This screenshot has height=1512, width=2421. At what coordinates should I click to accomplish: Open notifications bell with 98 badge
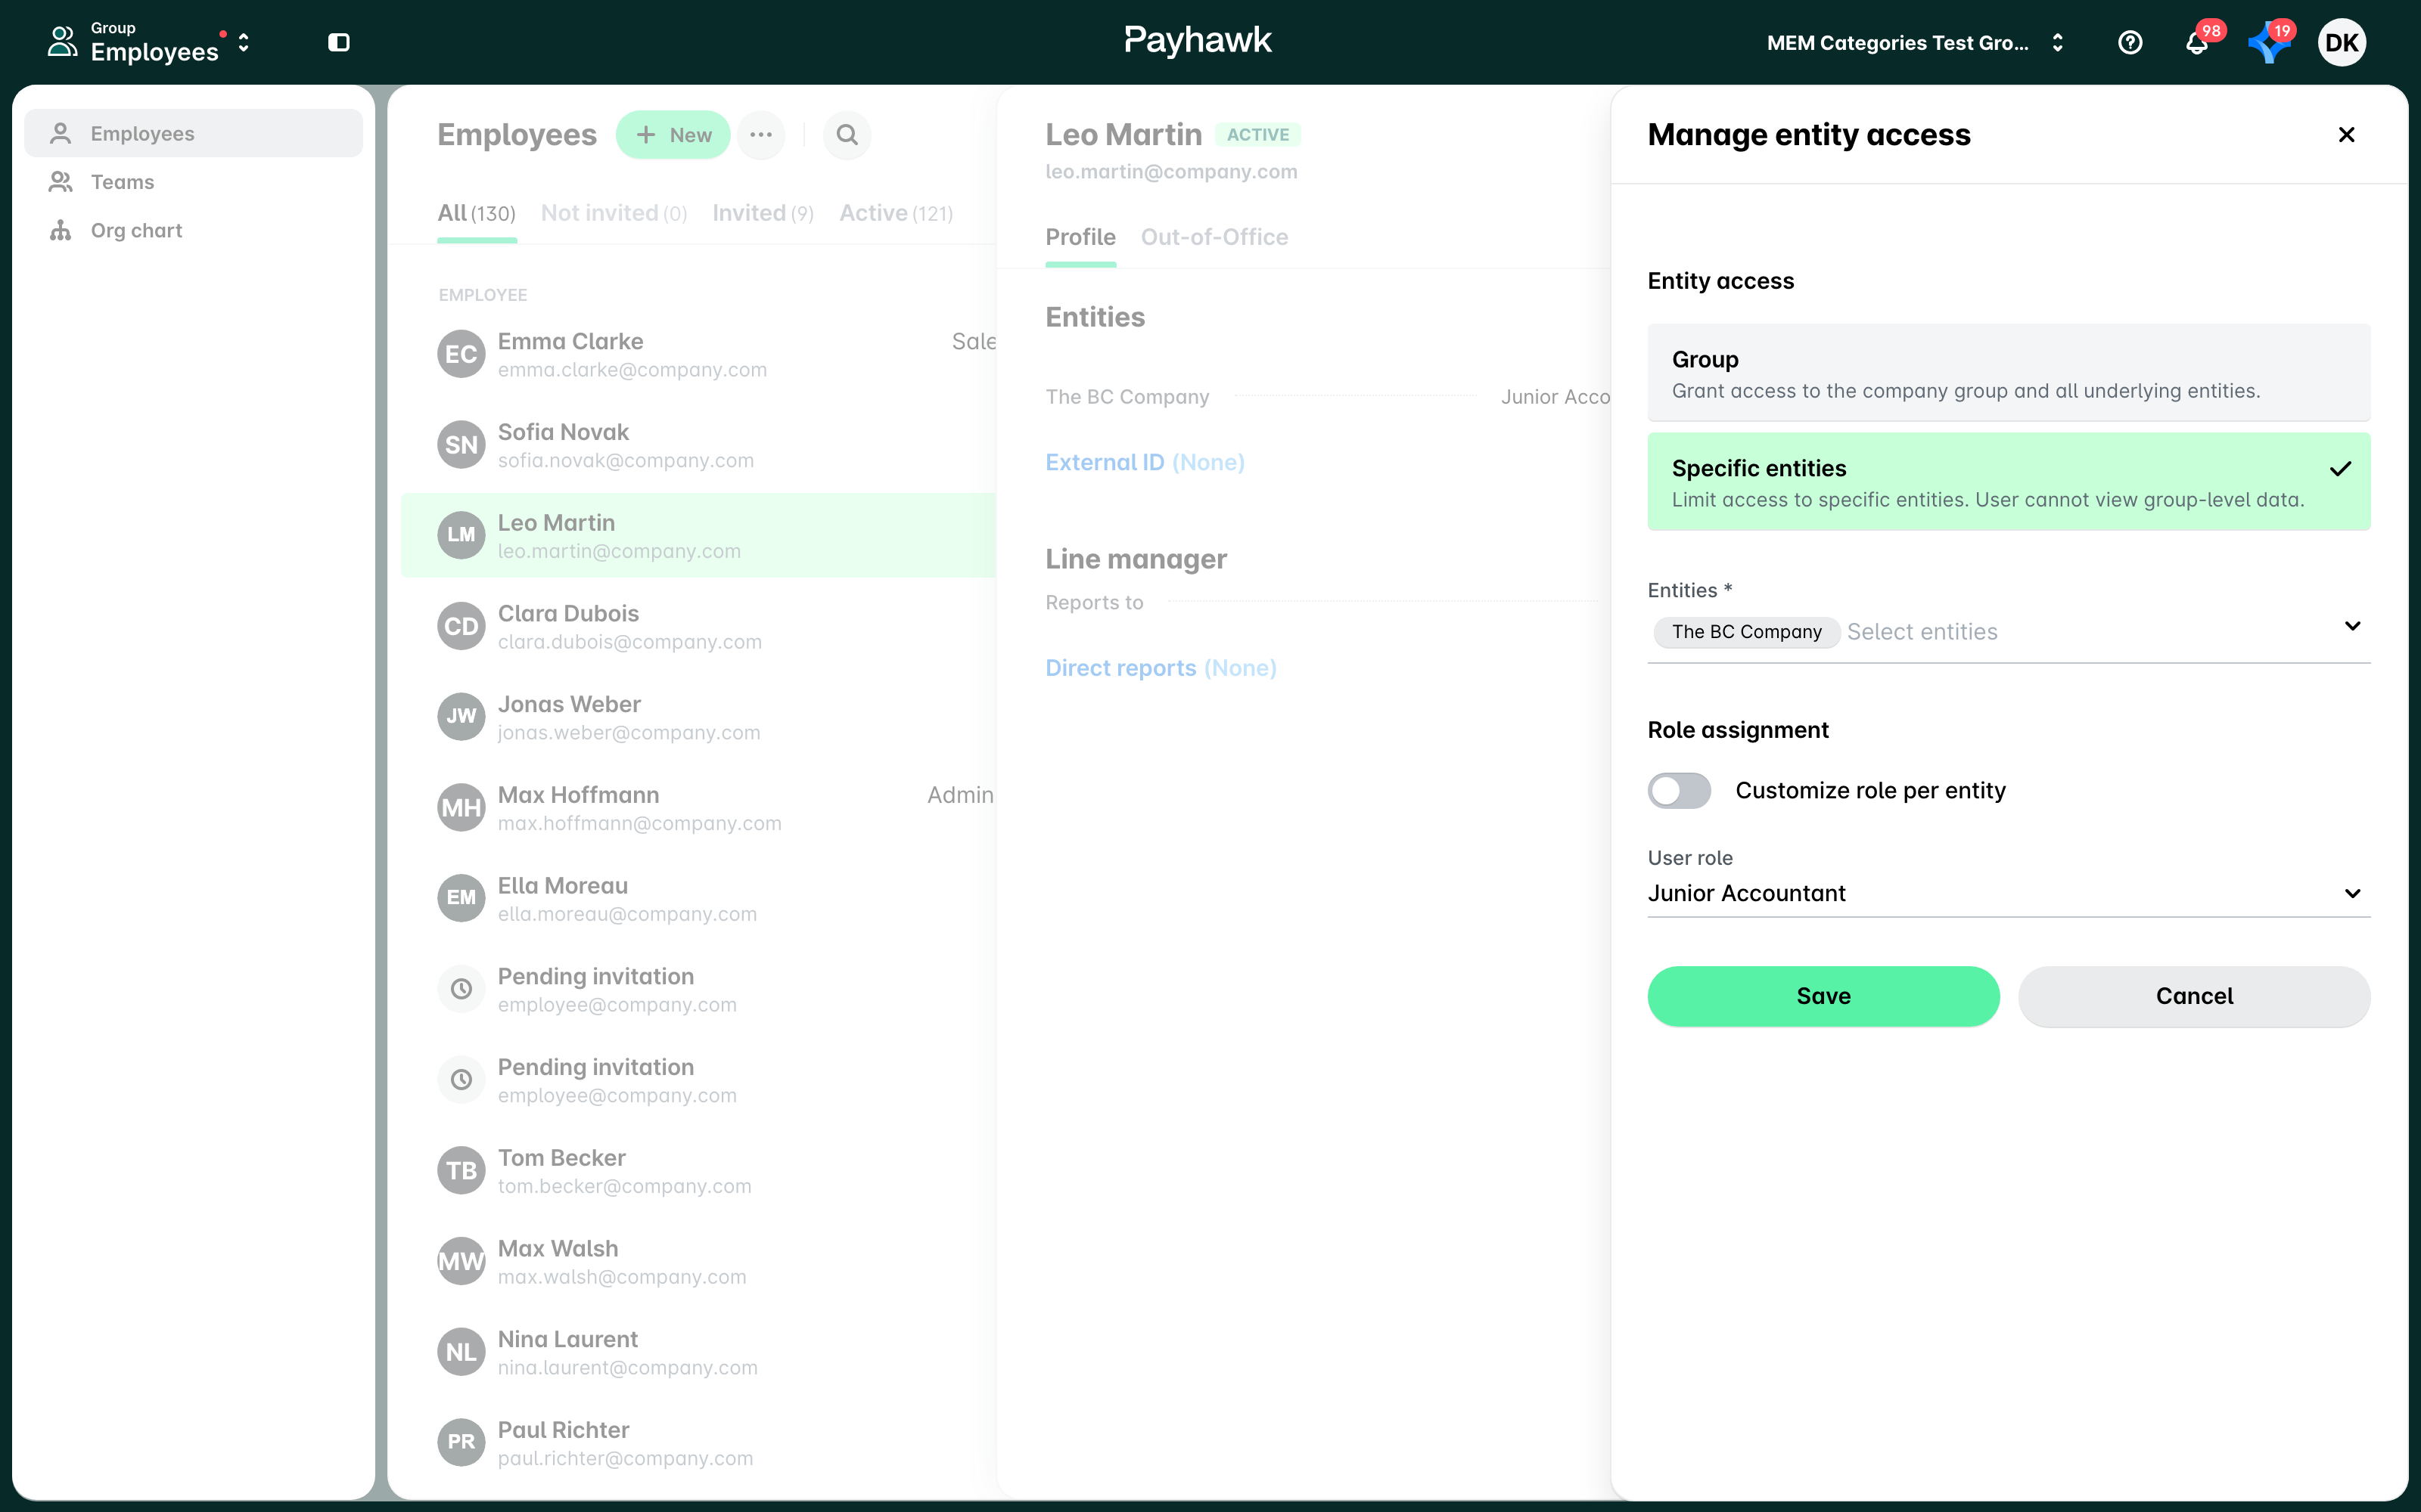(2197, 42)
